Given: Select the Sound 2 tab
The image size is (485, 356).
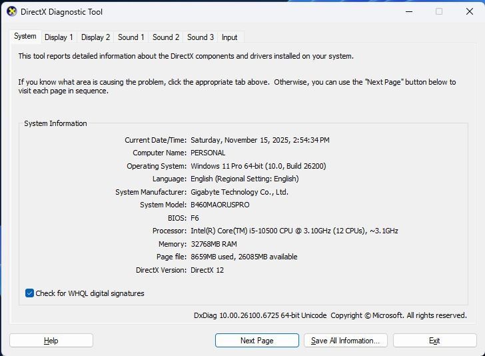Looking at the screenshot, I should tap(165, 37).
